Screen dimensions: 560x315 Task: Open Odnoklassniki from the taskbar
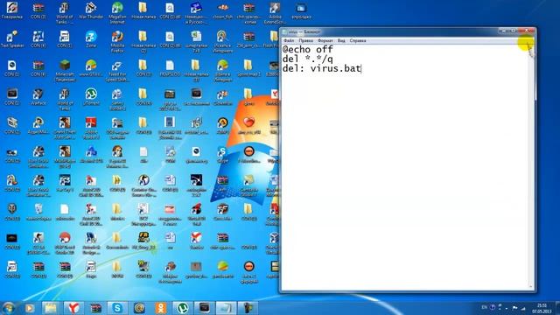pyautogui.click(x=161, y=308)
